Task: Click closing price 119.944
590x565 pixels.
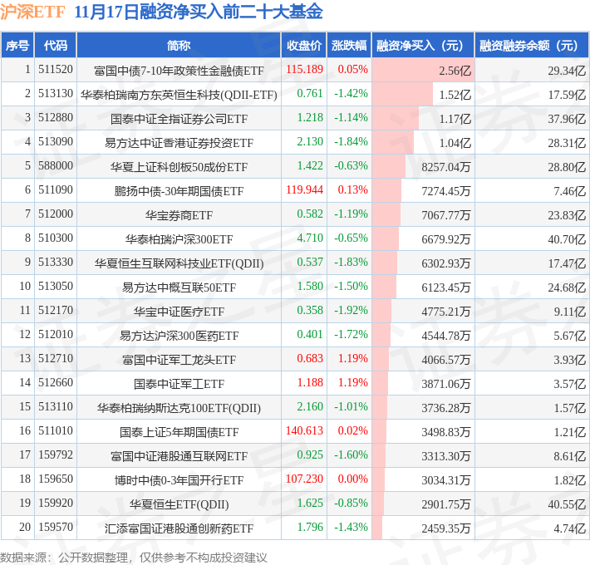Action: [304, 190]
